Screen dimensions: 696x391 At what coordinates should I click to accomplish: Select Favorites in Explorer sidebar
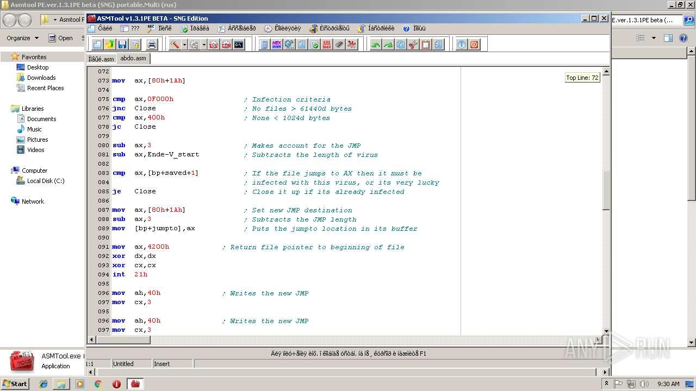point(34,56)
